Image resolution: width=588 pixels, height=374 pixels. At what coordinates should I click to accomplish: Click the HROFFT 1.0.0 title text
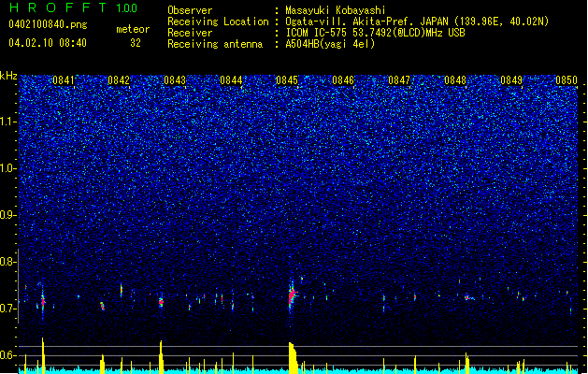coord(73,7)
